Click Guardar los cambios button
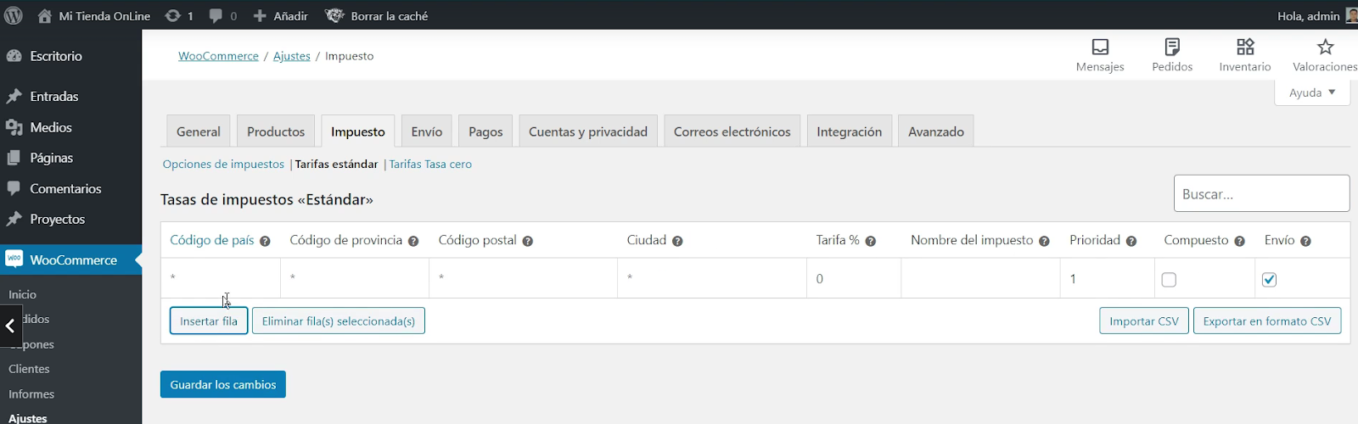Viewport: 1358px width, 424px height. click(223, 384)
